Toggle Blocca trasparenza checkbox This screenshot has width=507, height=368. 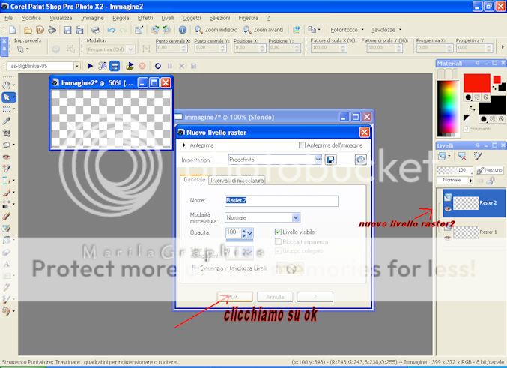278,242
